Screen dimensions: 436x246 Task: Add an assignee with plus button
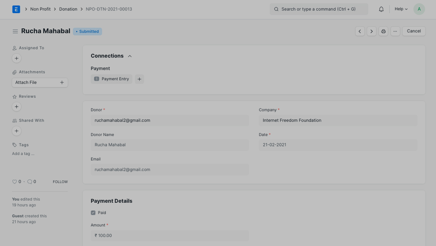pyautogui.click(x=16, y=58)
